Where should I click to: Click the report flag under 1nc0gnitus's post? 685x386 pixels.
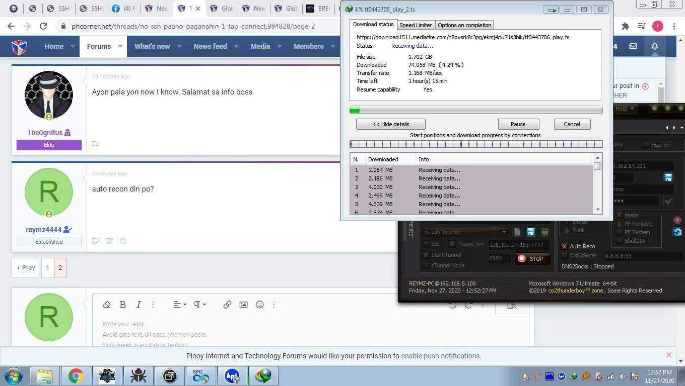point(95,144)
